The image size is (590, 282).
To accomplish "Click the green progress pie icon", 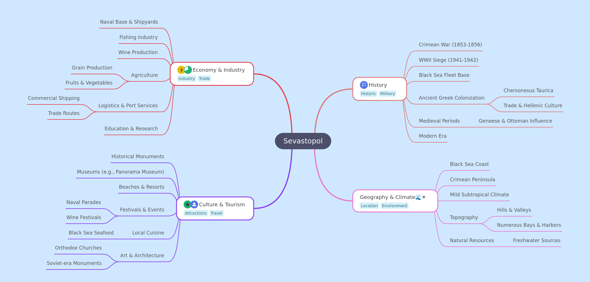I will 188,70.
